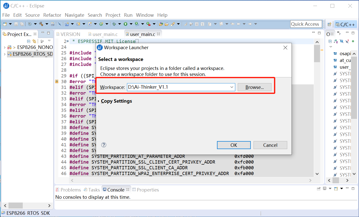Click the Browse... button

coord(254,87)
